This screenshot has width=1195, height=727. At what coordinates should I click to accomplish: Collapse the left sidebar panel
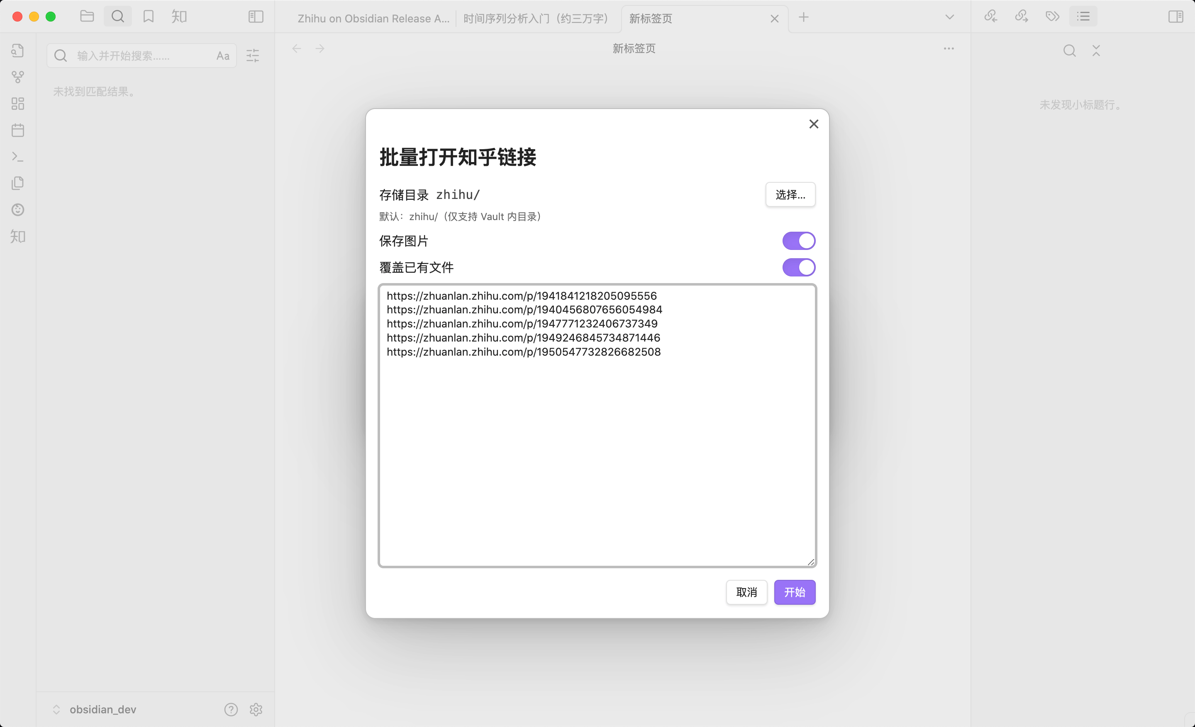(256, 16)
